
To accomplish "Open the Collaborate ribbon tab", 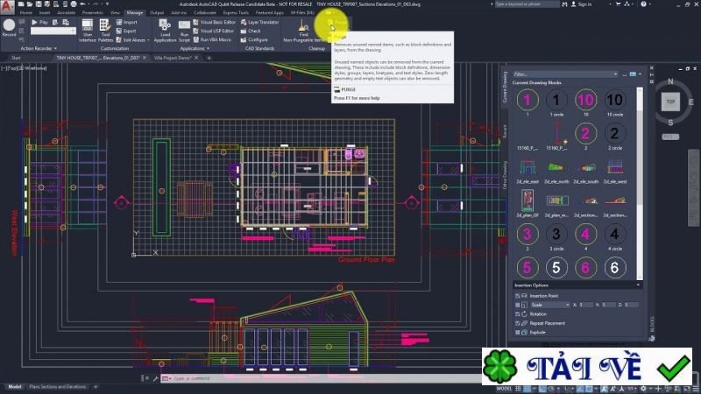I will [x=205, y=13].
